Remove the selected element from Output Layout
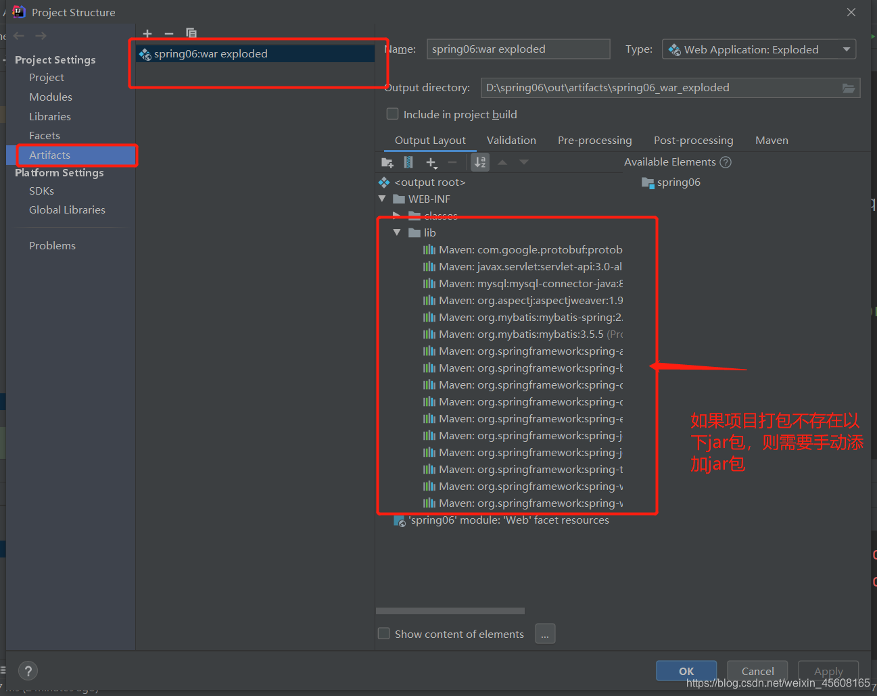Image resolution: width=877 pixels, height=696 pixels. tap(452, 162)
